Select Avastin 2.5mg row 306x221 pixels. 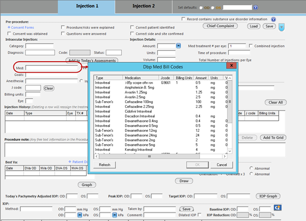pos(161,97)
